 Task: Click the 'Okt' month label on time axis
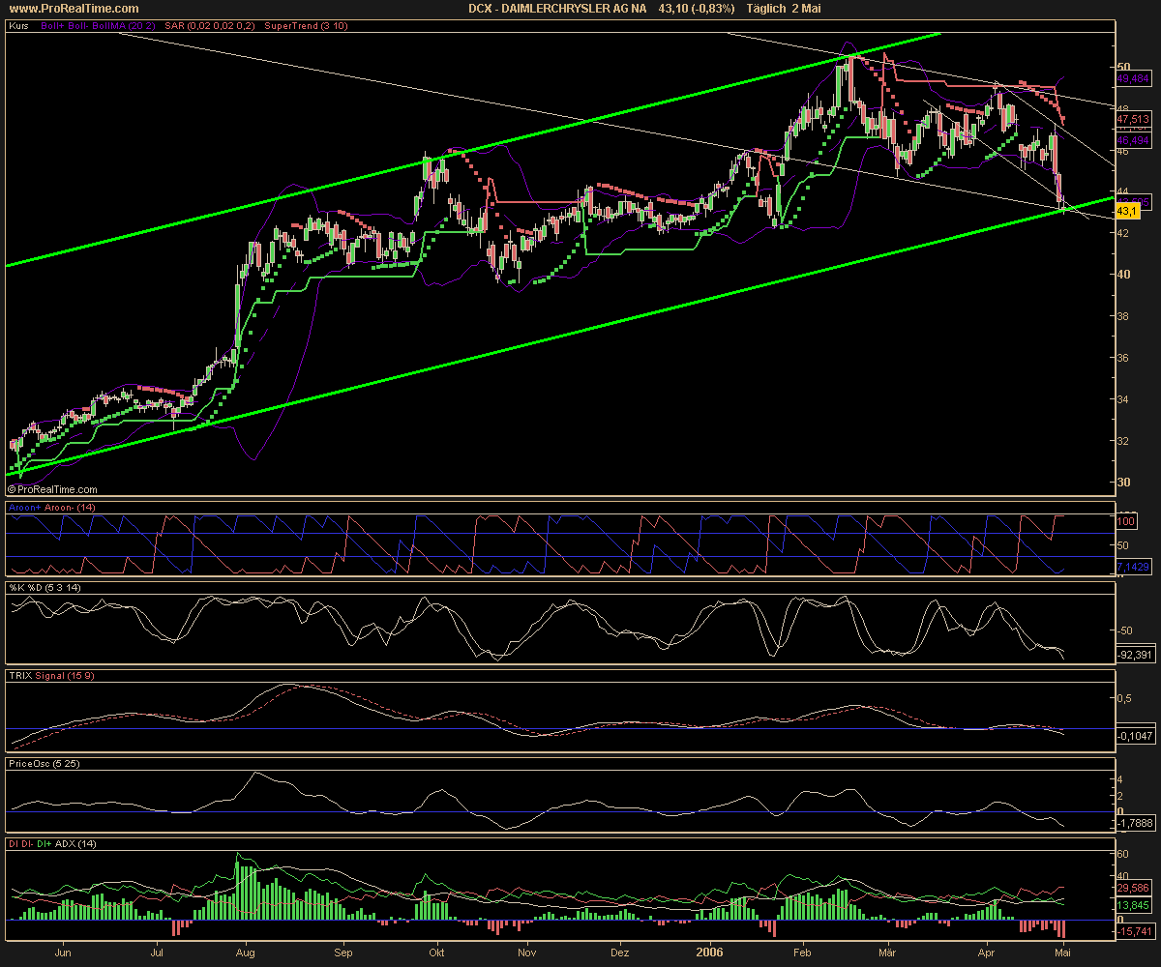[x=437, y=953]
